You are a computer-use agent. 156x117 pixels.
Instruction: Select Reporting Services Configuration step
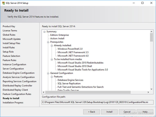(19, 81)
